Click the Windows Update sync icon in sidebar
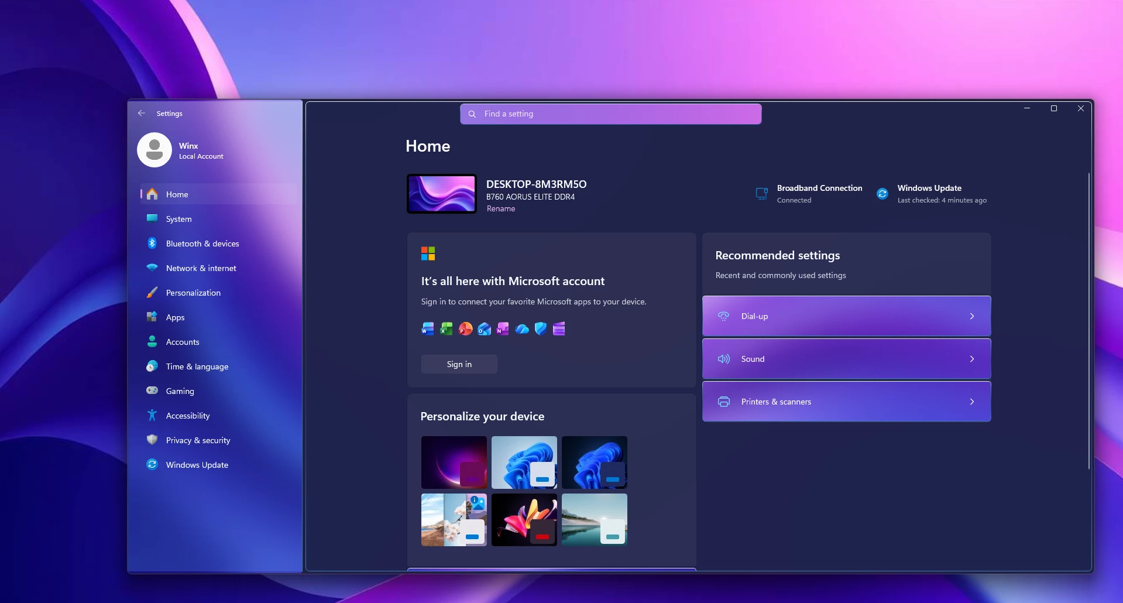This screenshot has width=1123, height=603. click(x=152, y=464)
